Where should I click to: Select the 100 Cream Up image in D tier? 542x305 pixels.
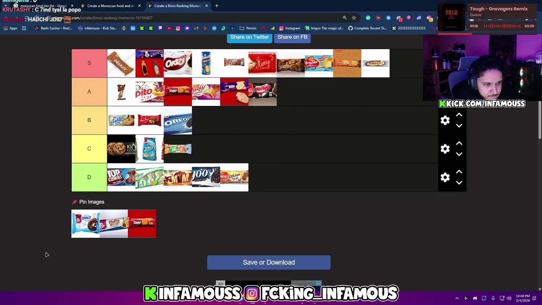(206, 177)
